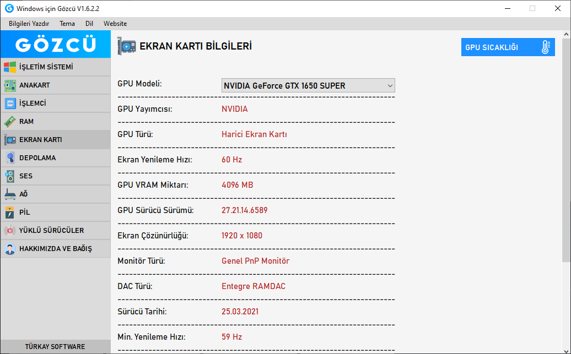
Task: Click the GPU Modeli label
Action: click(x=139, y=84)
